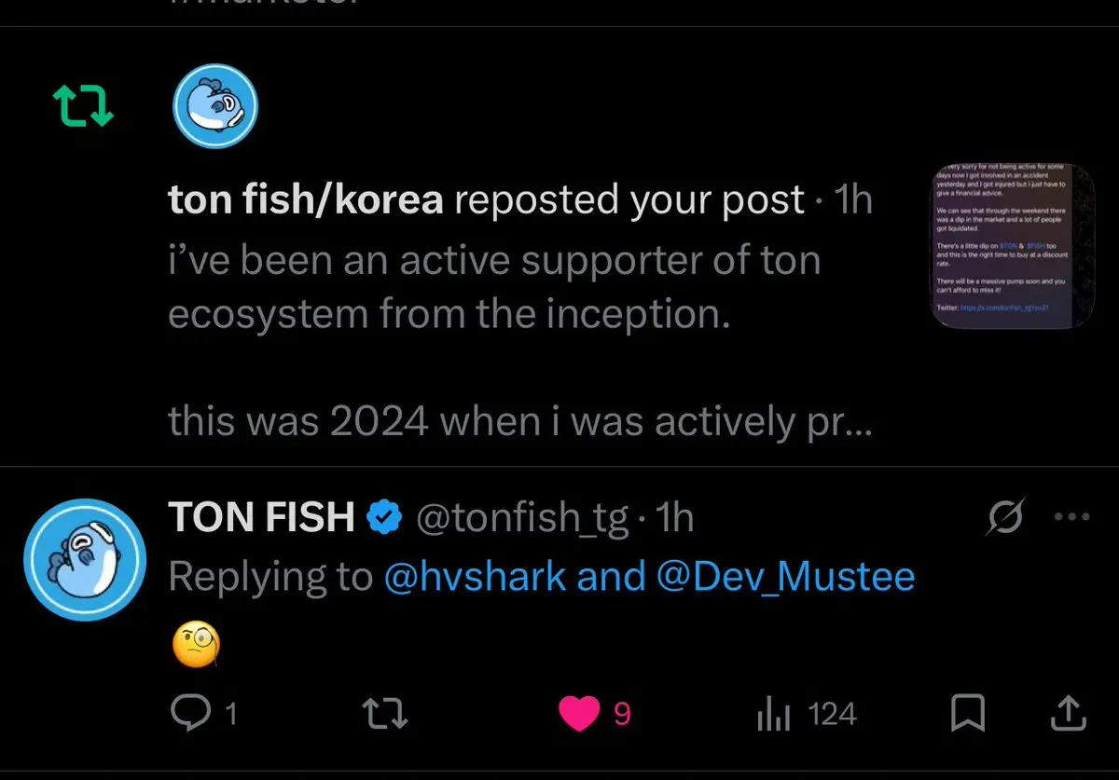Click the blue verified badge beside TON FISH
Viewport: 1119px width, 780px height.
coord(383,517)
